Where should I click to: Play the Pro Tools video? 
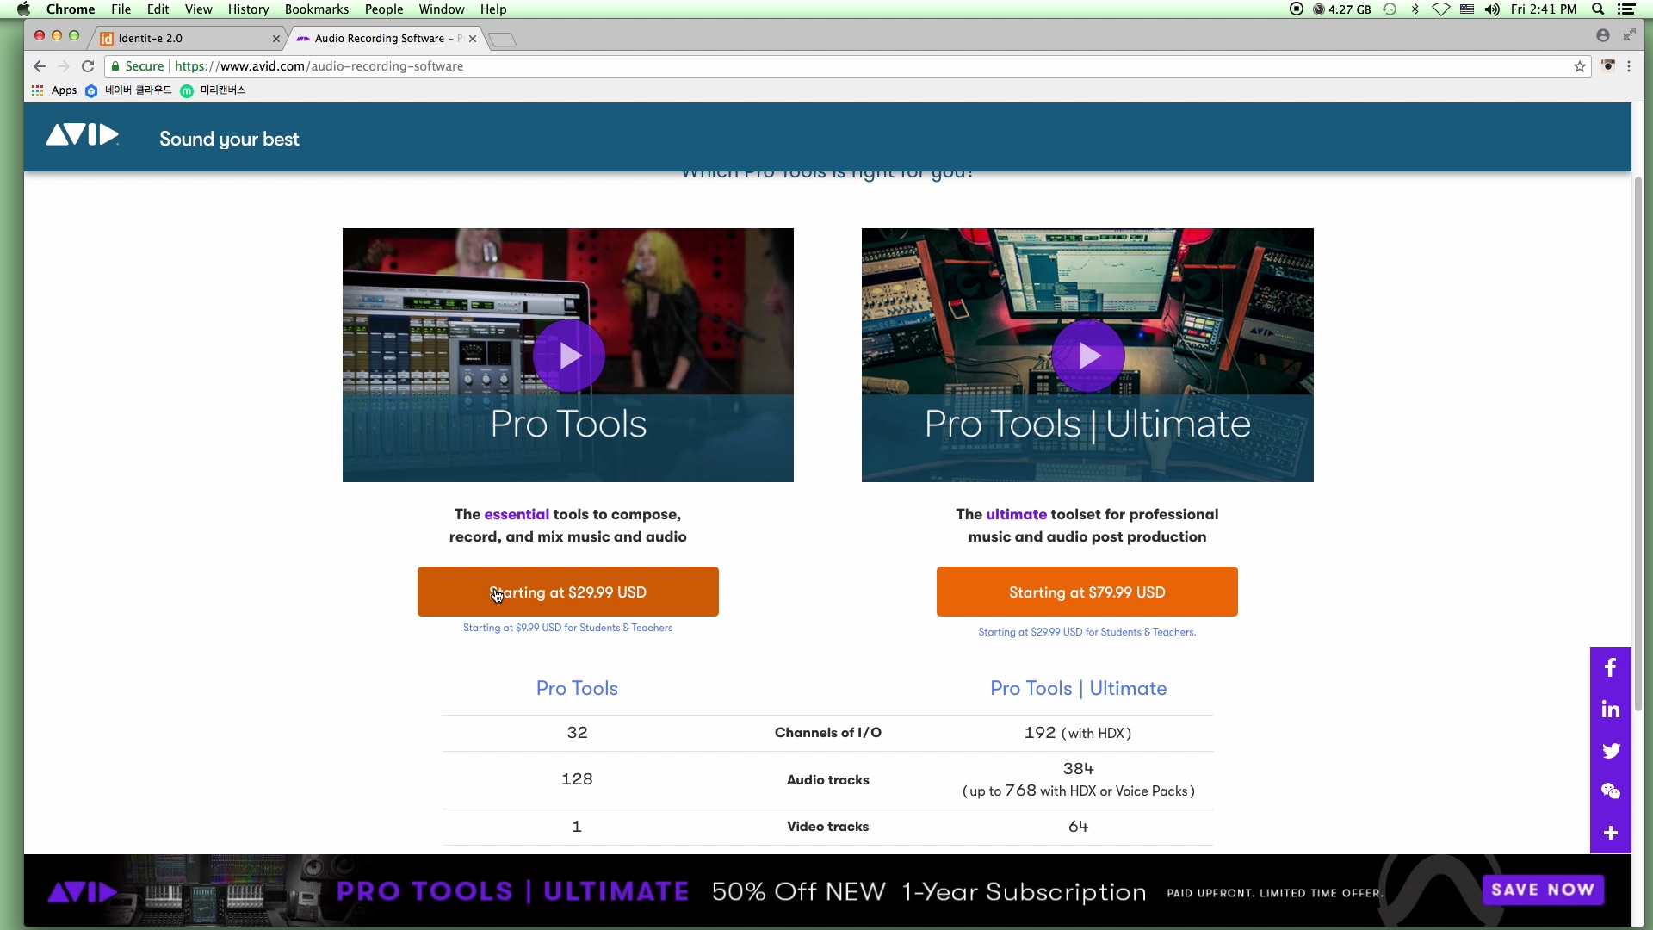click(x=568, y=356)
